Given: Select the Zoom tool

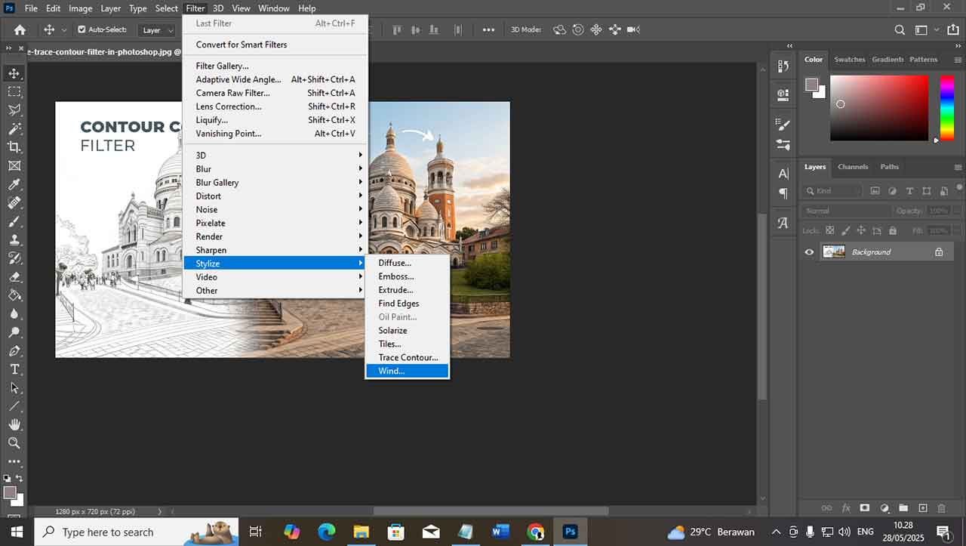Looking at the screenshot, I should click(x=14, y=443).
